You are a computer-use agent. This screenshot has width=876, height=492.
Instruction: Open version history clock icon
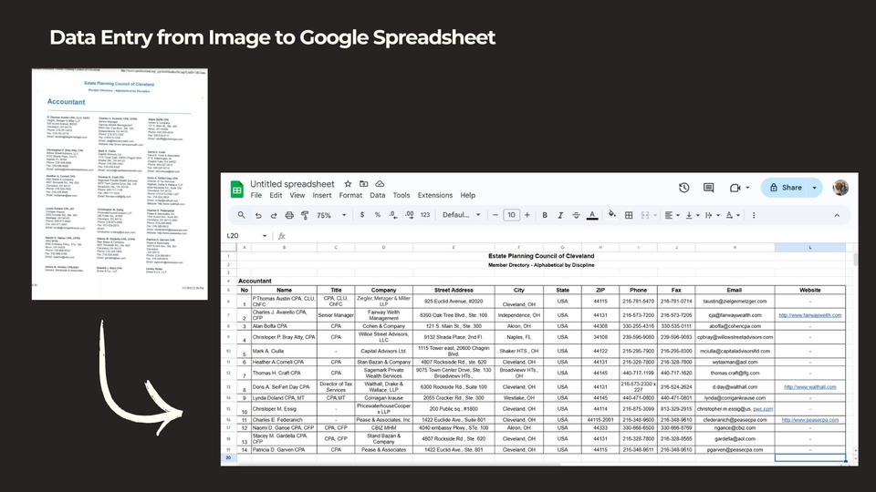click(683, 188)
